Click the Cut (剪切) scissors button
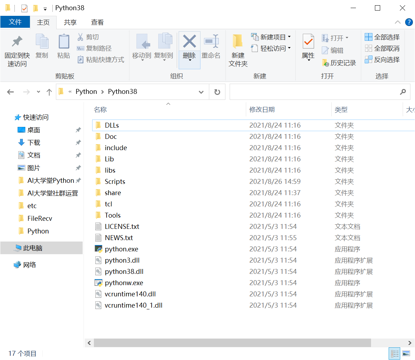The height and width of the screenshot is (360, 415). click(88, 37)
